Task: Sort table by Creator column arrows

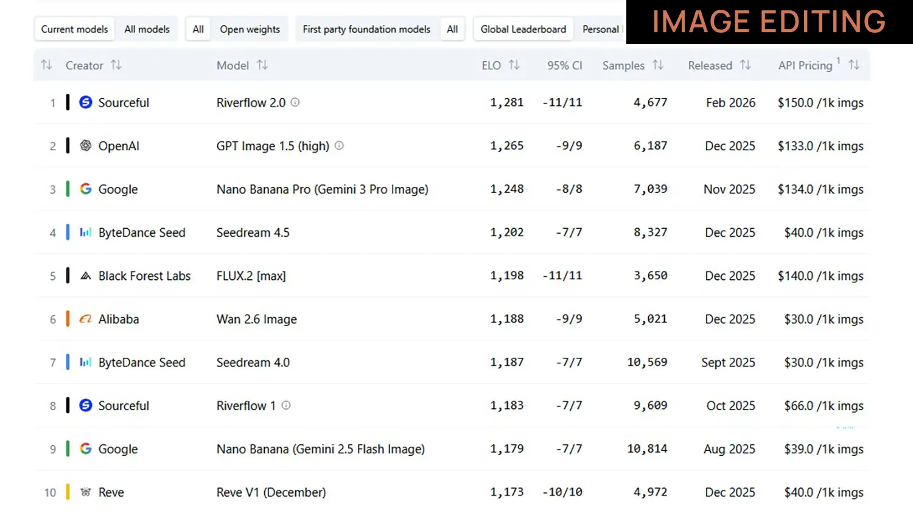Action: [x=116, y=65]
